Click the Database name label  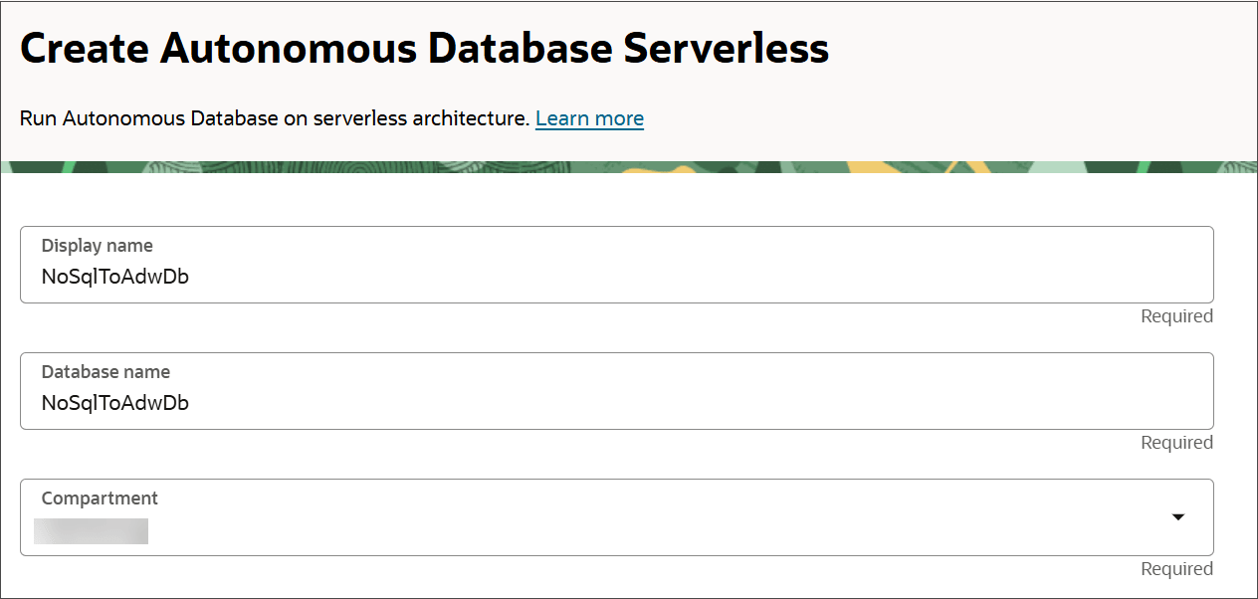105,372
